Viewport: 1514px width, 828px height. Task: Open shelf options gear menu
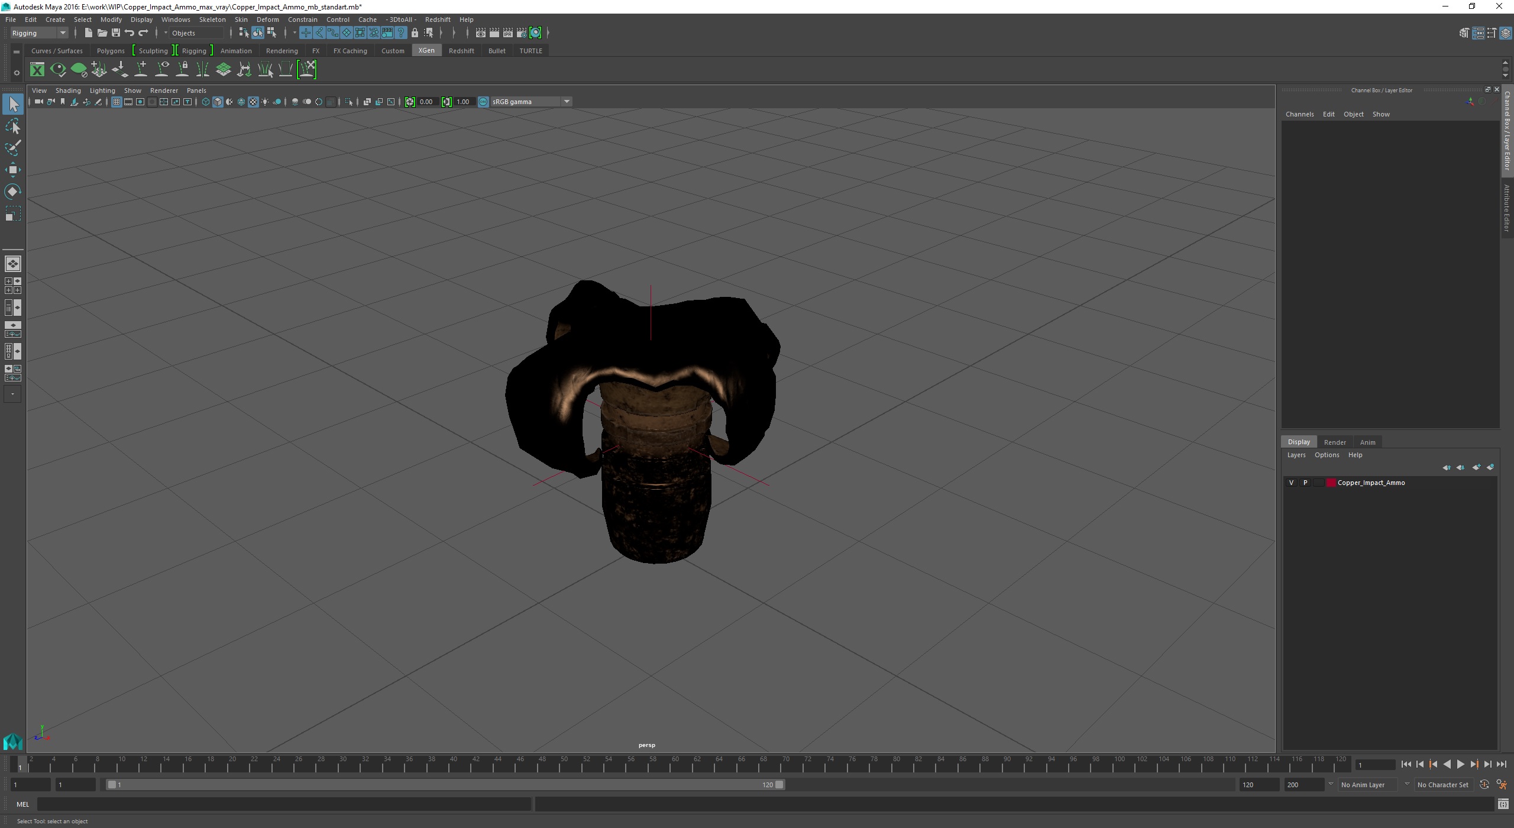(x=17, y=73)
